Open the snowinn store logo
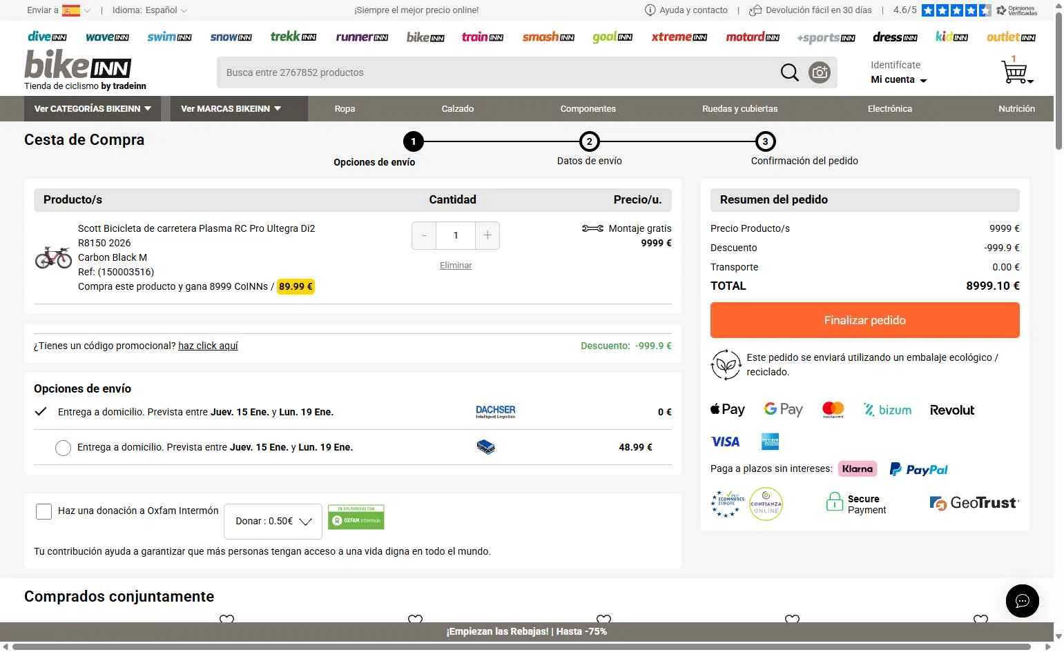This screenshot has height=652, width=1064. pos(231,37)
